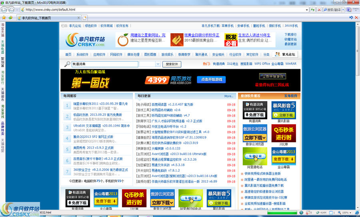Screen dimensions: 360x217
Task: Click the hot keyword WinRAR
Action: 291,64
